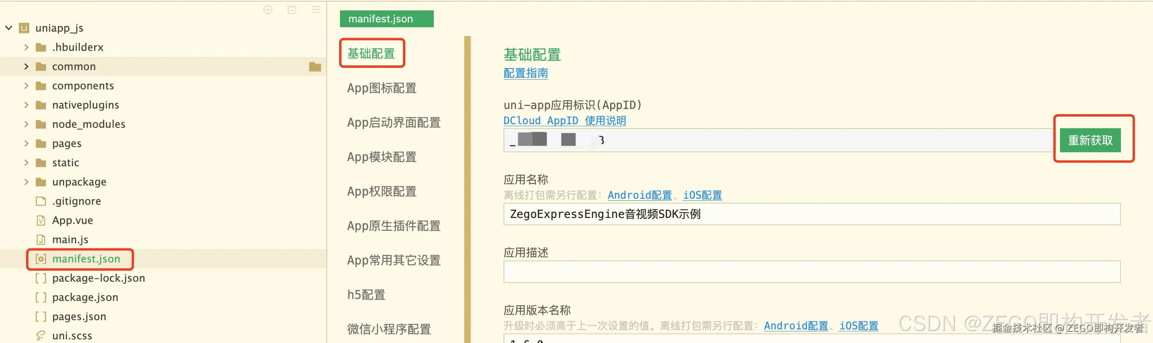Click the AppID input field
Screen dimensions: 1153x343
pyautogui.click(x=779, y=140)
